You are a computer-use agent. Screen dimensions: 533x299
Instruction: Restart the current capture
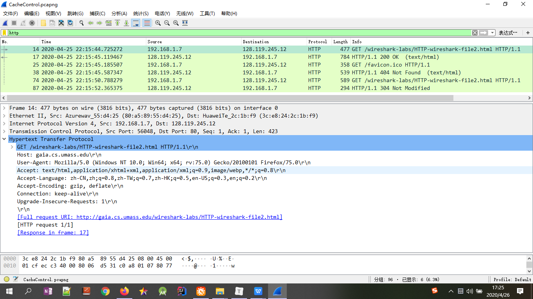[22, 23]
